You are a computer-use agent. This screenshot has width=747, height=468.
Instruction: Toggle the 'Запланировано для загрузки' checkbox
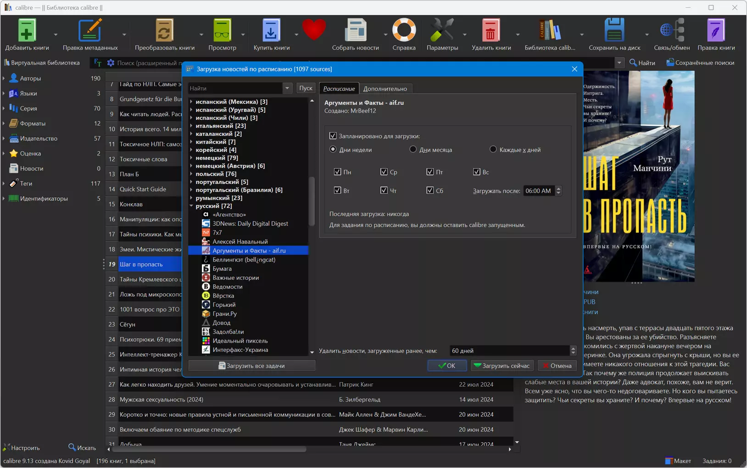click(333, 136)
